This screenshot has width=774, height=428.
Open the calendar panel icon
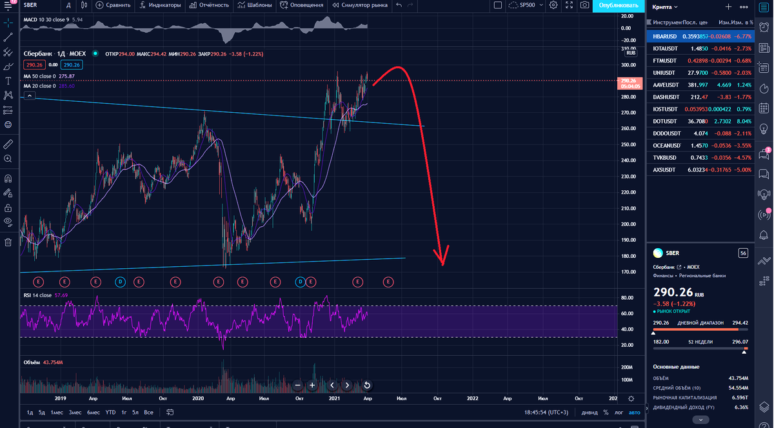click(x=764, y=108)
